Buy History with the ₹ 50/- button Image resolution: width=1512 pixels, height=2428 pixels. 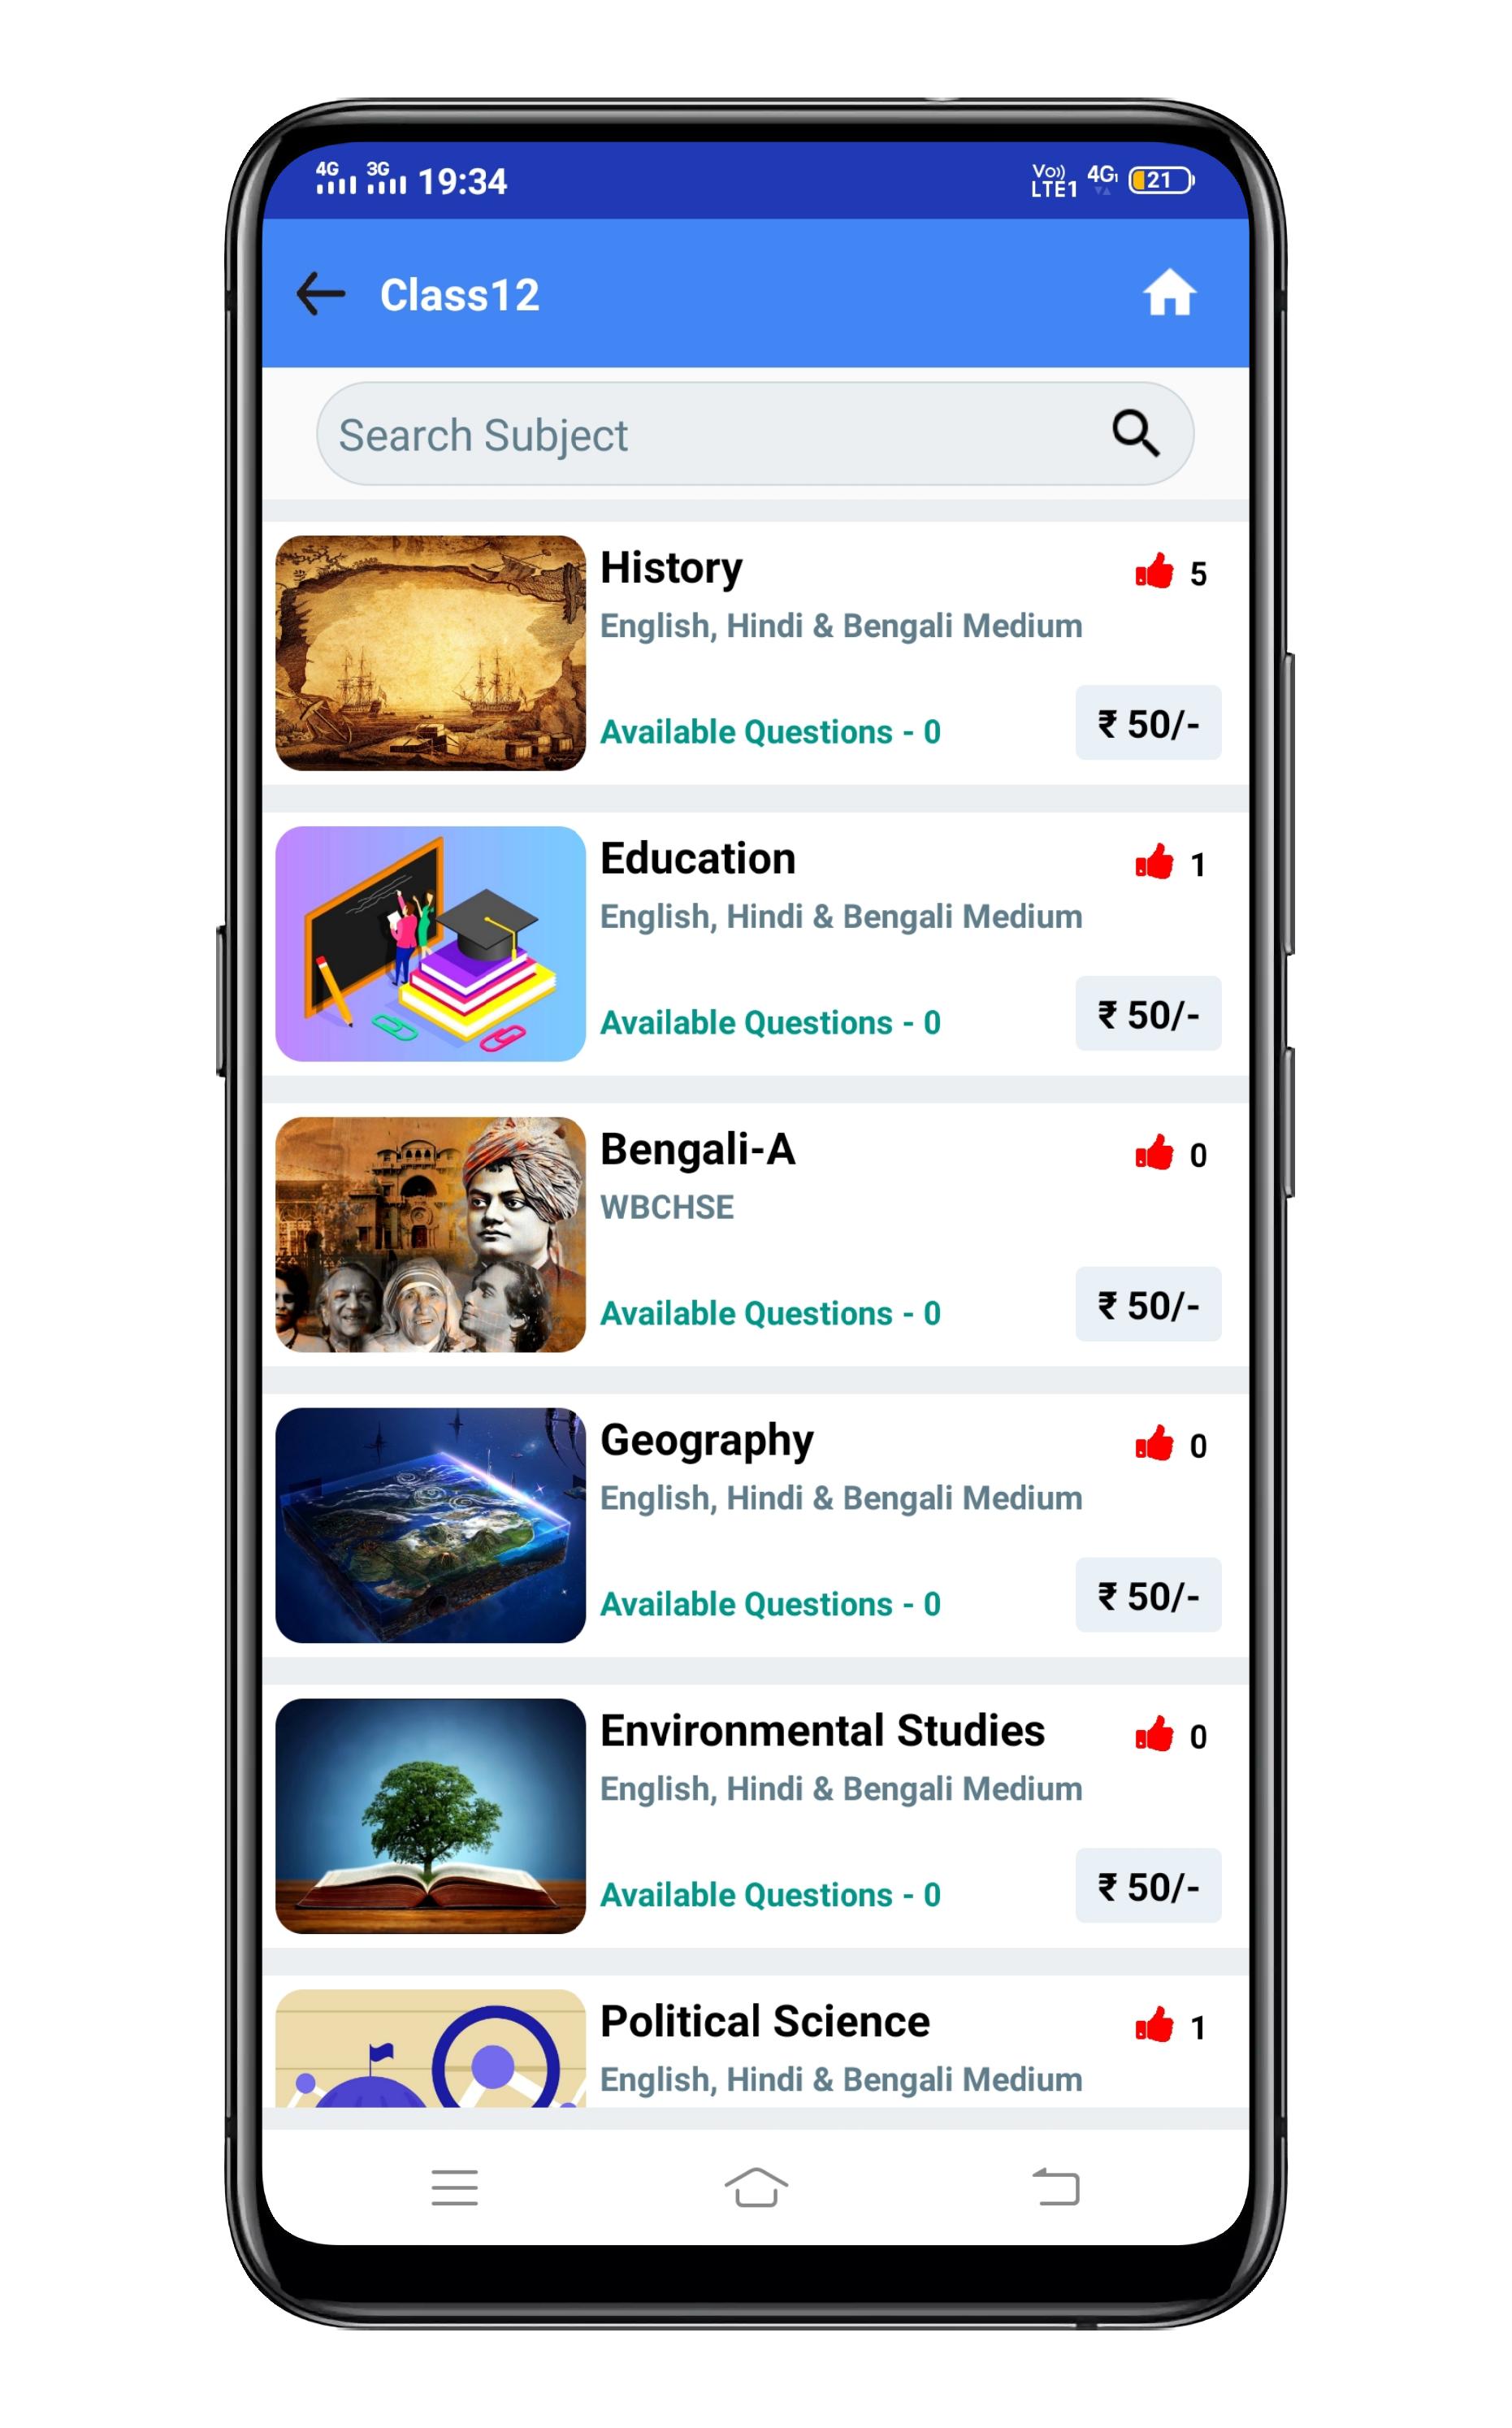[1148, 723]
